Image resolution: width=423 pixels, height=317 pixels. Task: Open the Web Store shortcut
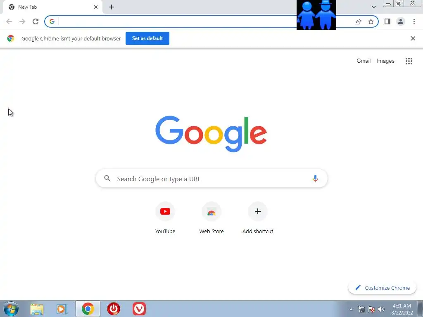click(x=211, y=218)
